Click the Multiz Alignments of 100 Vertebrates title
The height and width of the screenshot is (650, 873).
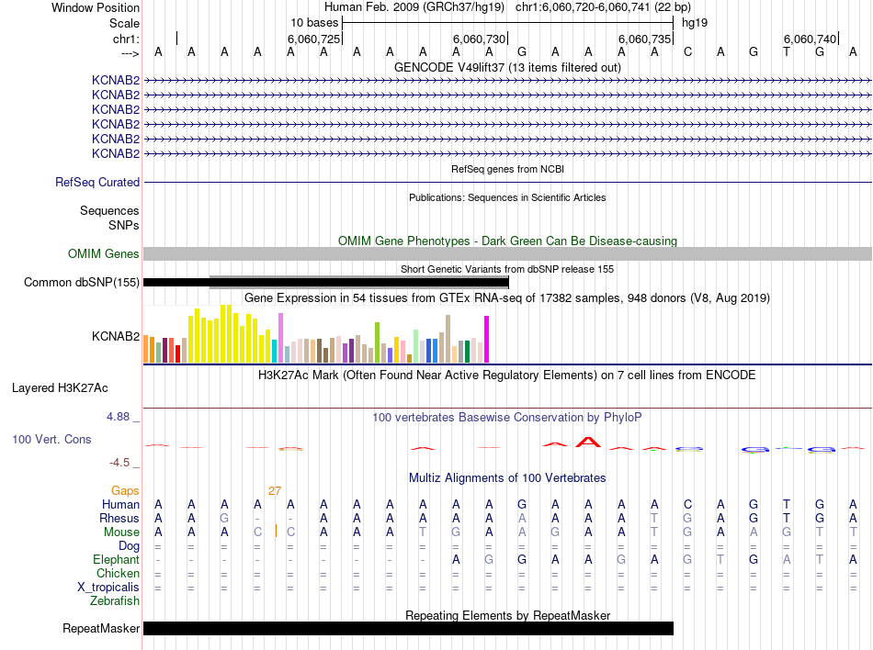507,478
